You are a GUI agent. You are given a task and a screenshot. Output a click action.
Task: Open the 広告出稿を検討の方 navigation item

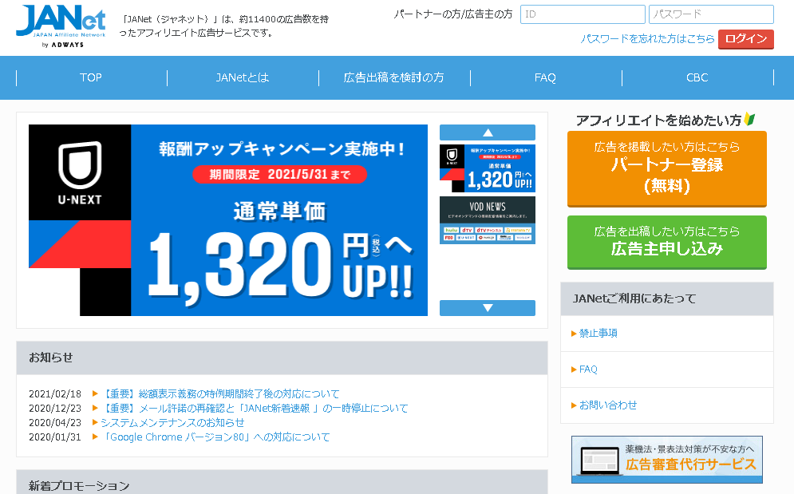[394, 77]
